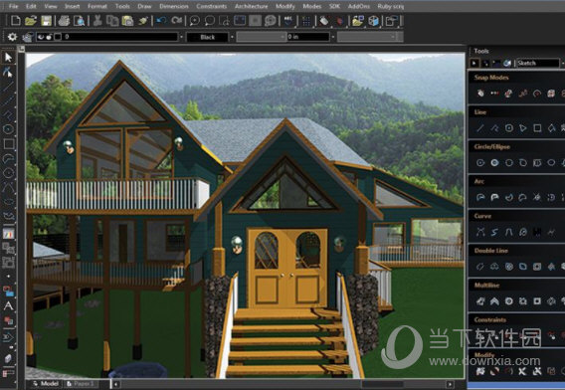
Task: Toggle layer visibility eye icon
Action: pos(41,37)
